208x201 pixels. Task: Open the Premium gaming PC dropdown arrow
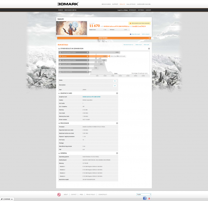tap(87, 52)
